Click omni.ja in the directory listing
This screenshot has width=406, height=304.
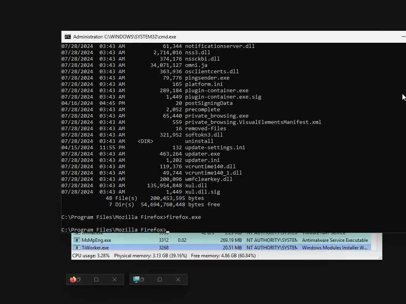(196, 65)
